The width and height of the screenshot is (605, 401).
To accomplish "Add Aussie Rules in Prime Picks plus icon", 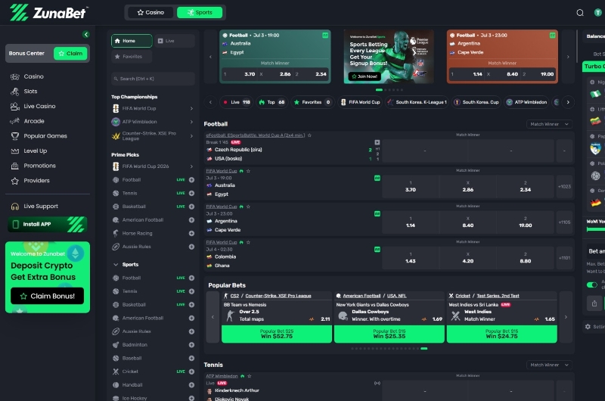I will click(191, 247).
